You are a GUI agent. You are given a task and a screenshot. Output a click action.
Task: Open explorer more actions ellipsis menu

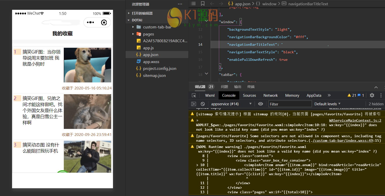180,4
